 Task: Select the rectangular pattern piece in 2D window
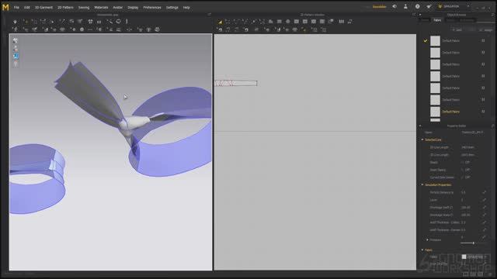(236, 83)
